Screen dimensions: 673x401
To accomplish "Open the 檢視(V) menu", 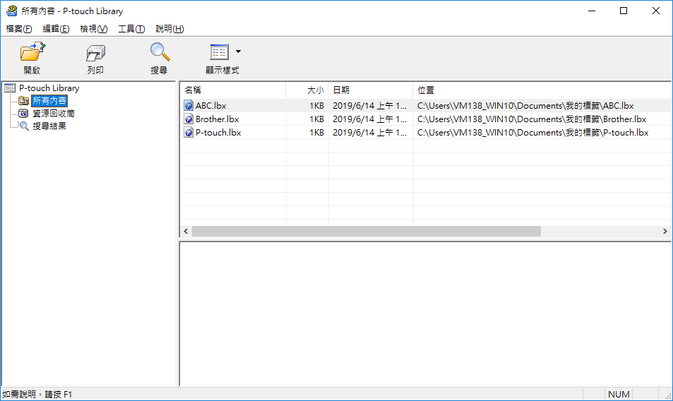I will tap(93, 29).
